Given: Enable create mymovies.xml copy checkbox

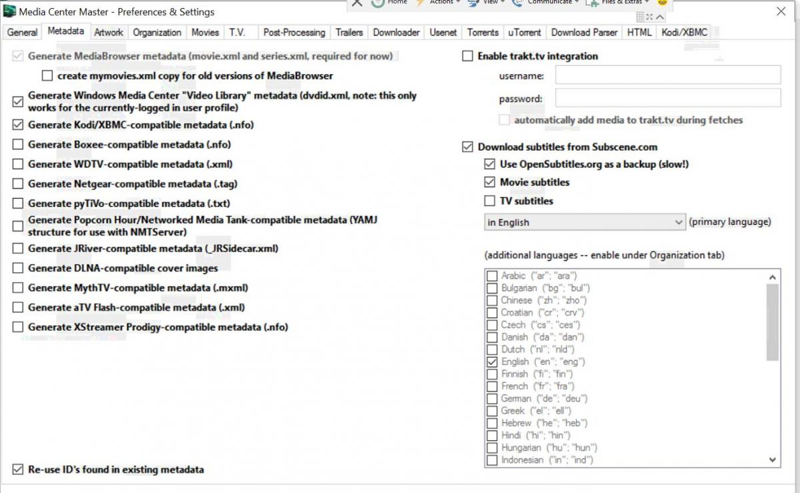Looking at the screenshot, I should 47,76.
